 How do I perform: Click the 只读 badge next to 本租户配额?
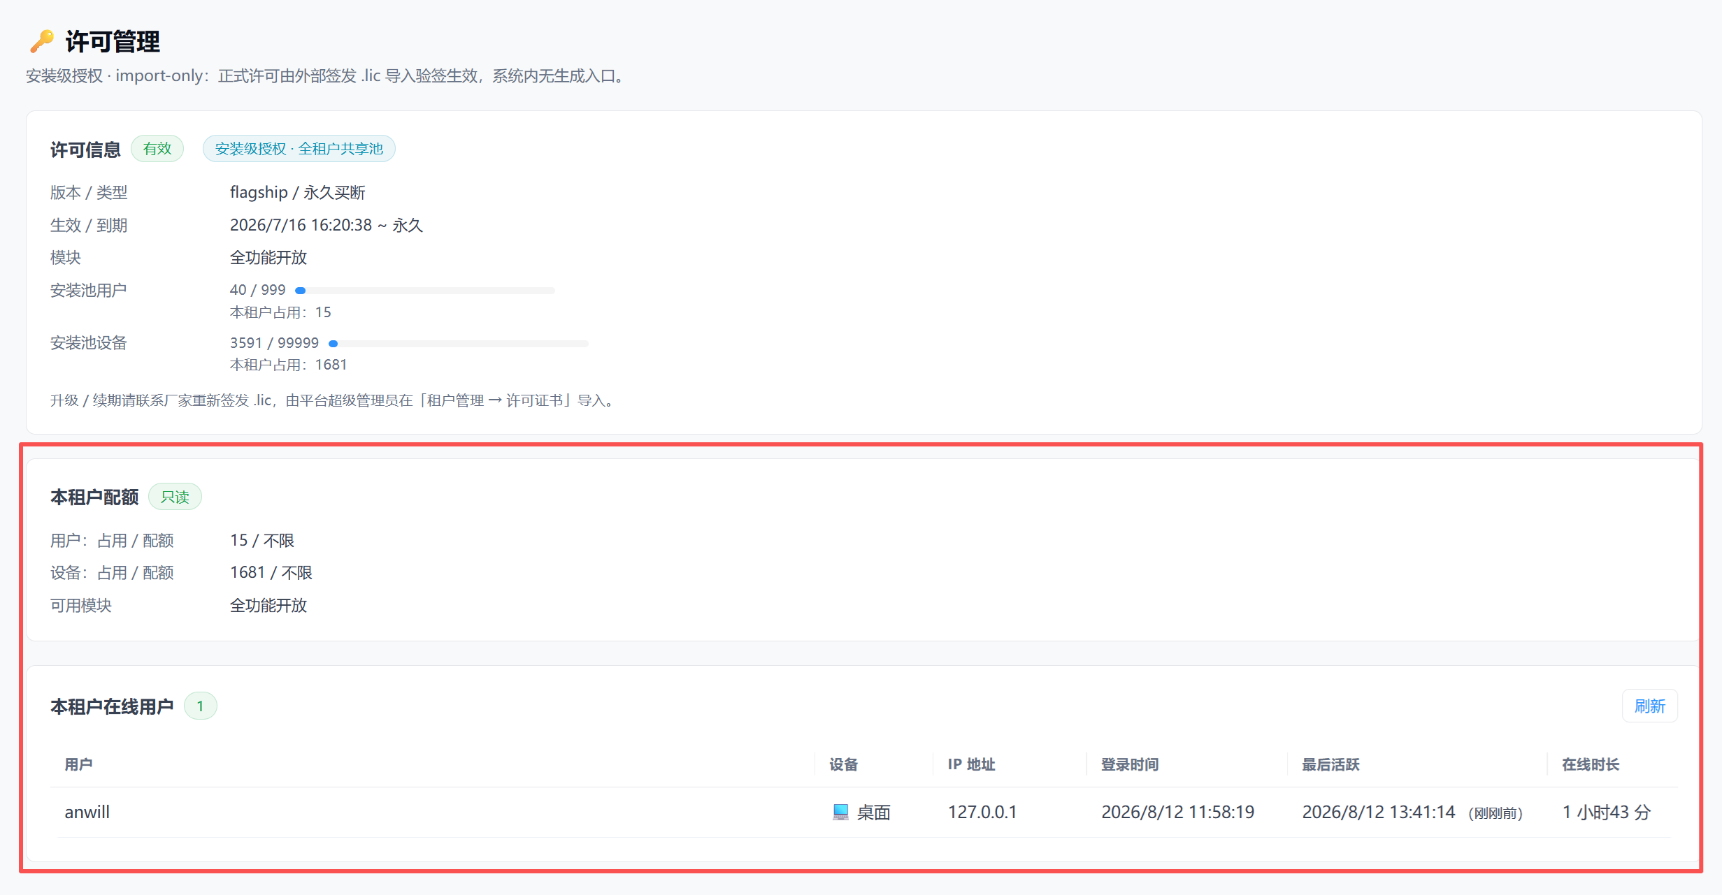(175, 497)
